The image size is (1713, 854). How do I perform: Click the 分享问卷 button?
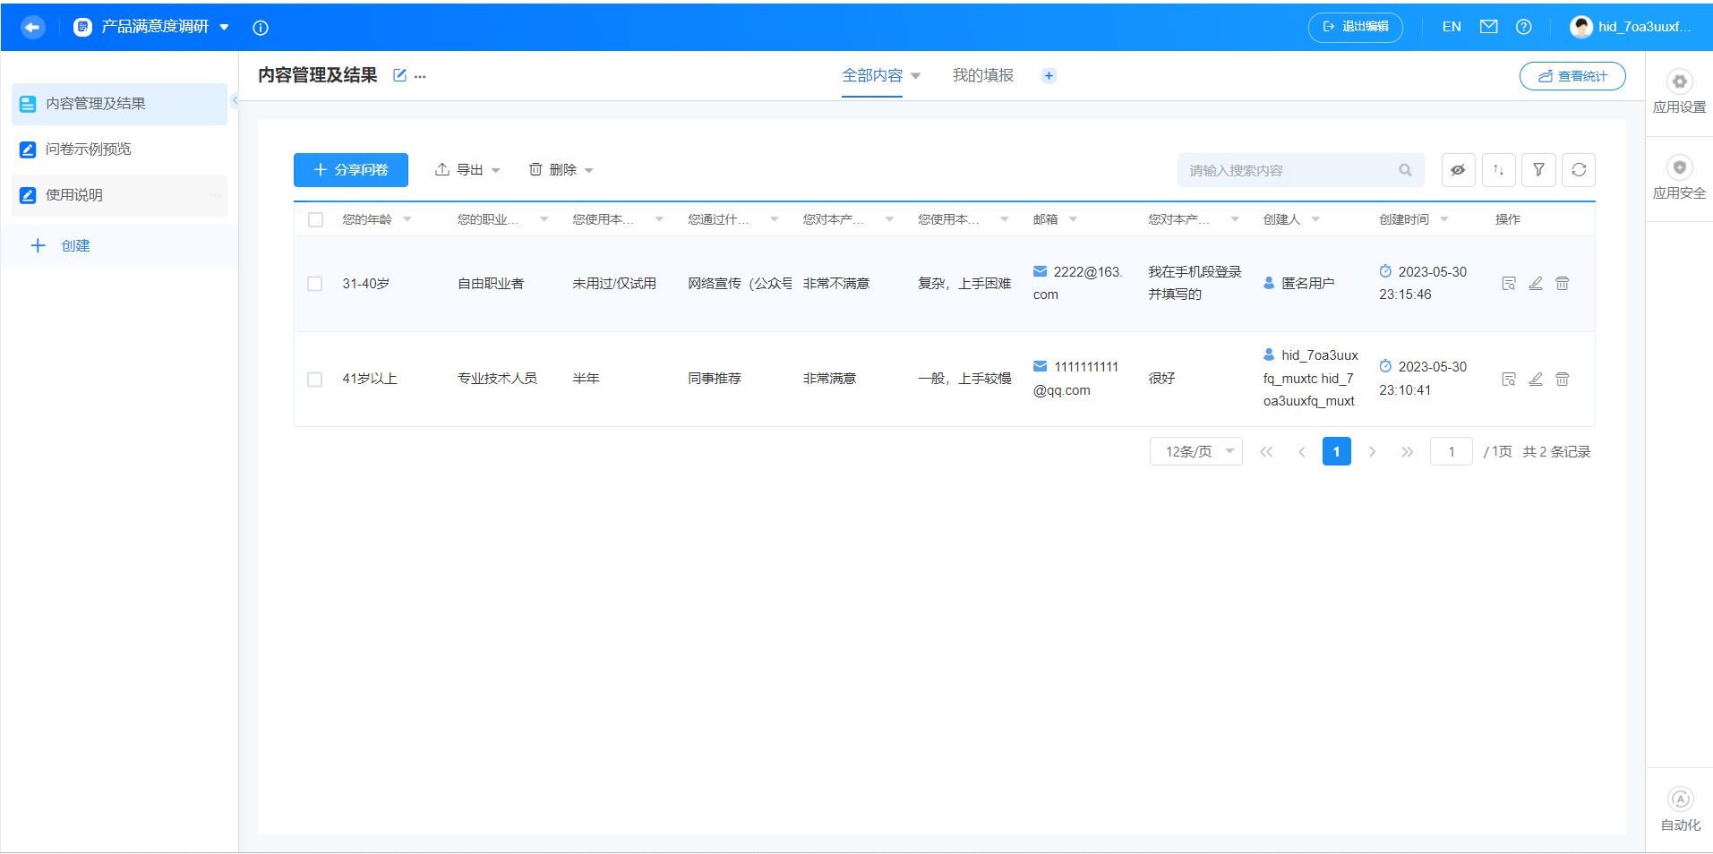[351, 170]
